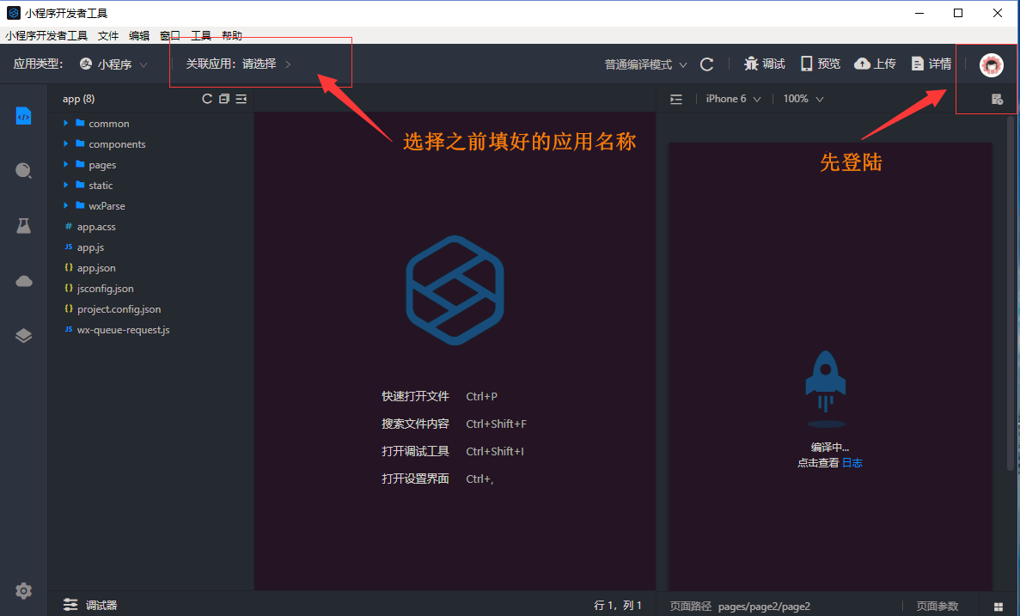Open app.json in the file tree

(96, 268)
